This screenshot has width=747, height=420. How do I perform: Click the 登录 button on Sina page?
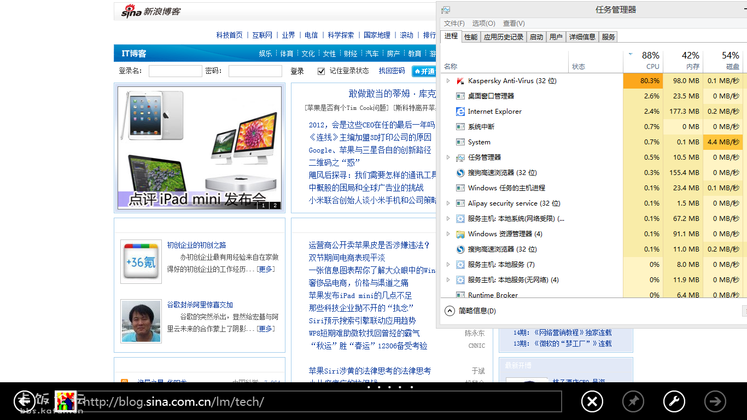click(297, 71)
